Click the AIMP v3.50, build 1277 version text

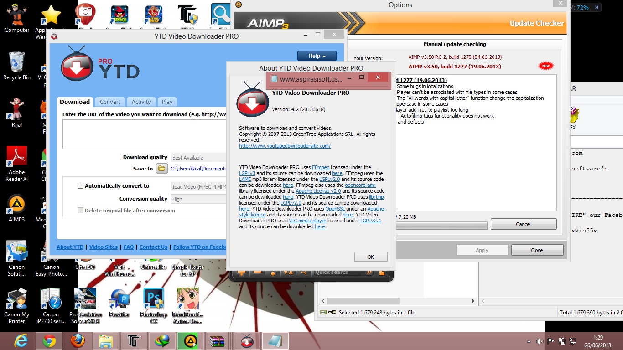[x=455, y=67]
